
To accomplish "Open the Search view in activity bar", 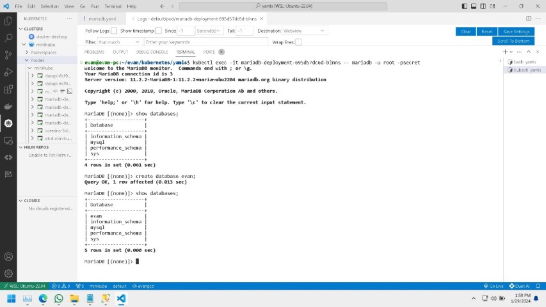I will pos(8,38).
